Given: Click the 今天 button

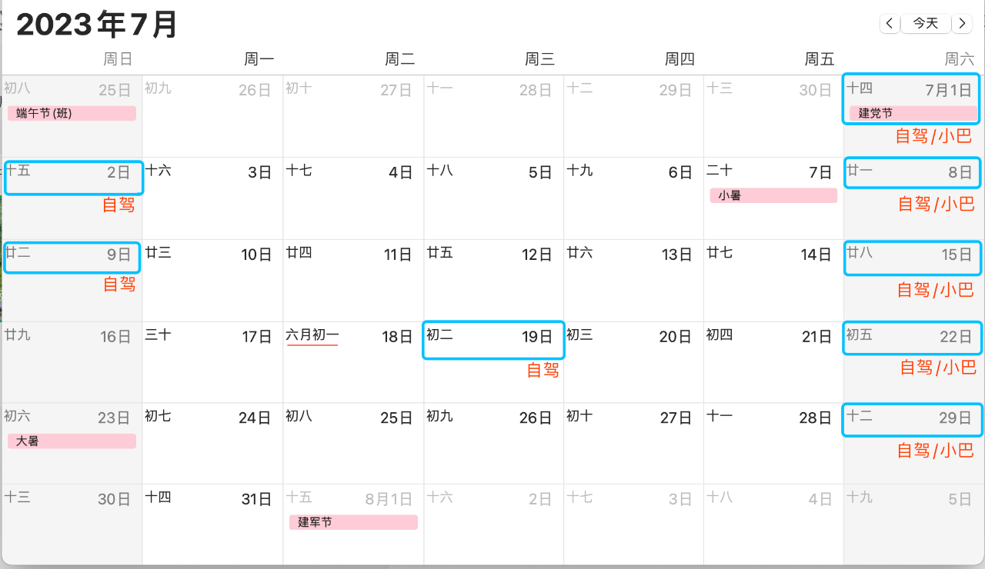Looking at the screenshot, I should point(926,24).
